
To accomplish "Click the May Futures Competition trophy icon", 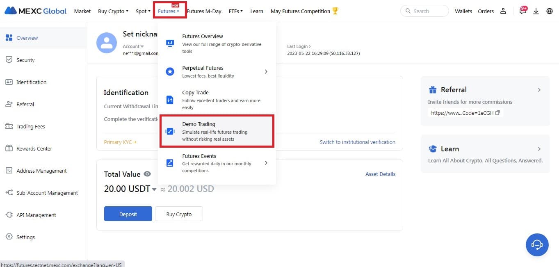I will 335,11.
